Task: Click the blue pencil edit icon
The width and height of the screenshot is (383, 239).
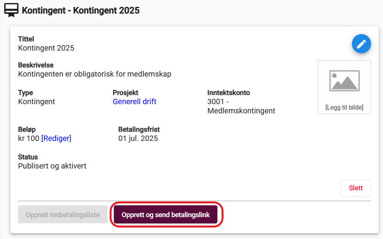Action: pyautogui.click(x=361, y=44)
